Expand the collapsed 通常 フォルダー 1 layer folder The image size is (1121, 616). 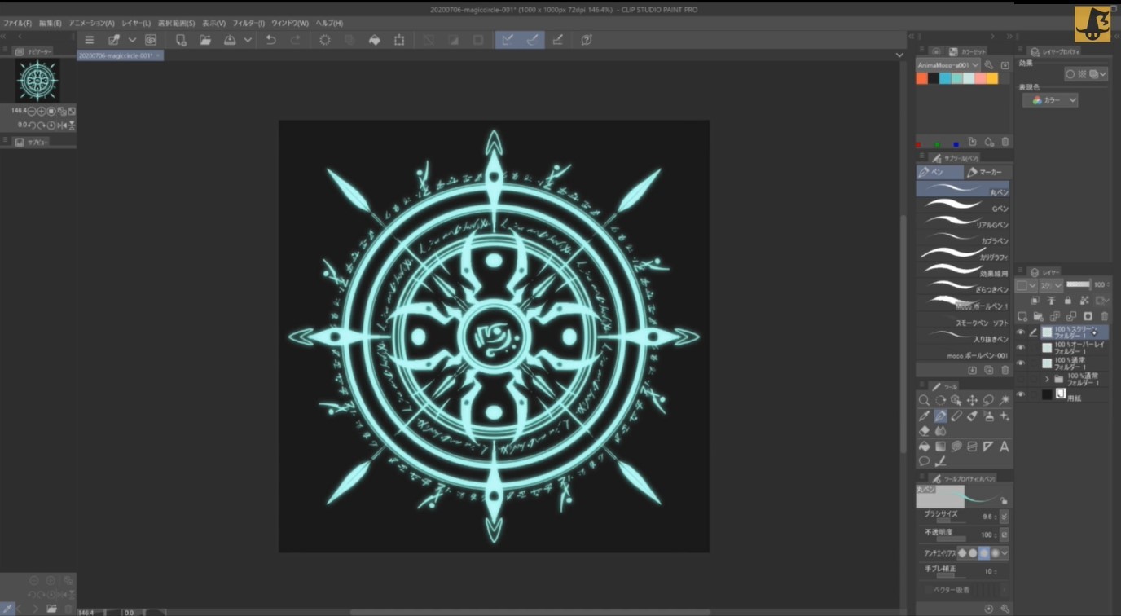point(1047,379)
